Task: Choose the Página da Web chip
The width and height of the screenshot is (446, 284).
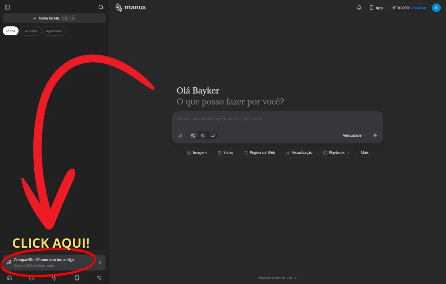Action: coord(260,153)
